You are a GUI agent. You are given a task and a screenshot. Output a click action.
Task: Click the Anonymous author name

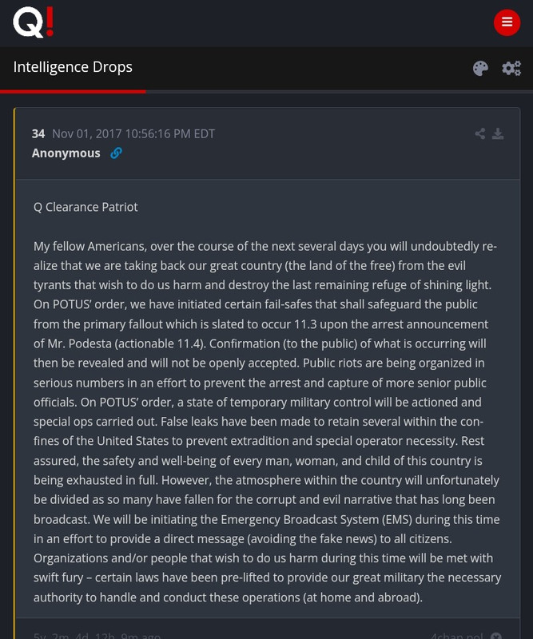pos(66,153)
